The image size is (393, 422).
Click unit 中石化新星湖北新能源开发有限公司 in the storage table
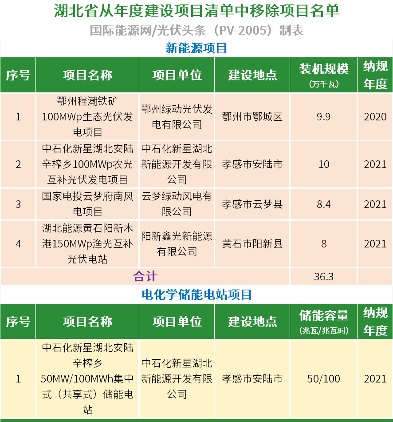click(177, 378)
